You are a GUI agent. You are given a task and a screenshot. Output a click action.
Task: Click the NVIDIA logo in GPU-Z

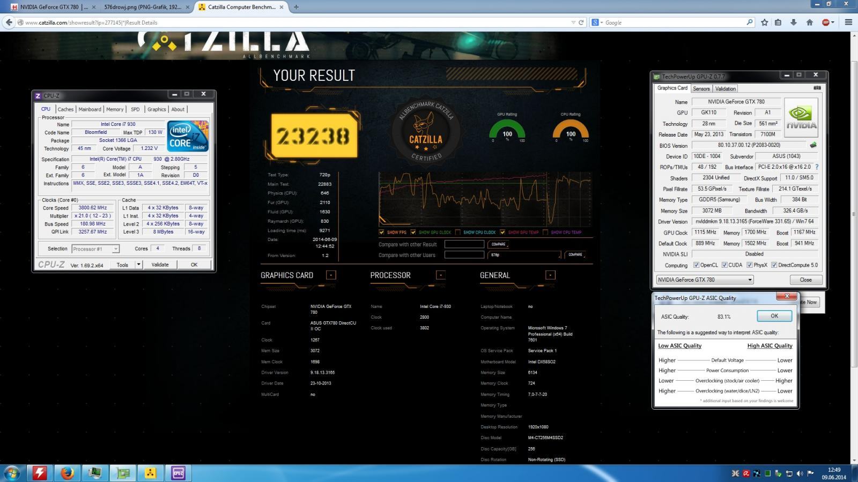(801, 117)
